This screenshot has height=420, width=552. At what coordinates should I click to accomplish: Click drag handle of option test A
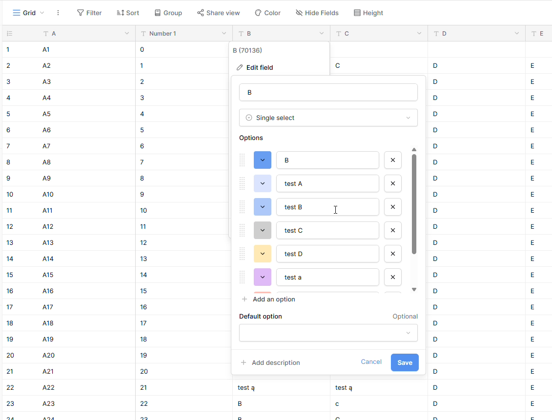coord(242,183)
